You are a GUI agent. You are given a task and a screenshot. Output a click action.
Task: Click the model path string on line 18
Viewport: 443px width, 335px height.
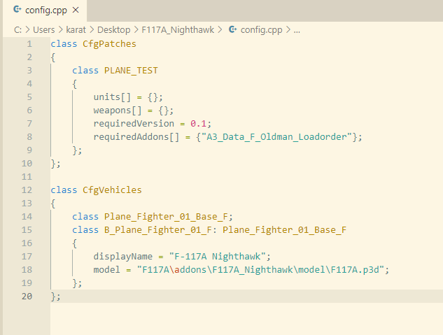pyautogui.click(x=260, y=269)
